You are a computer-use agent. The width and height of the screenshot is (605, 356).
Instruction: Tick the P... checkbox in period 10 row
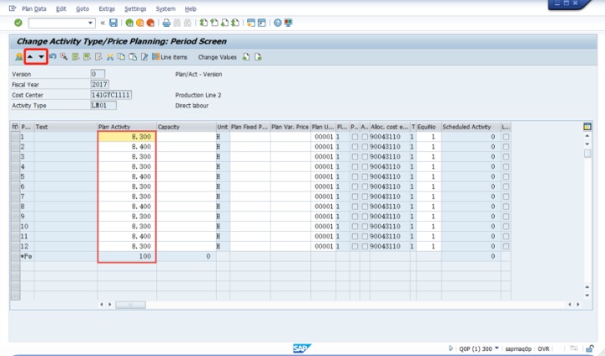point(355,227)
